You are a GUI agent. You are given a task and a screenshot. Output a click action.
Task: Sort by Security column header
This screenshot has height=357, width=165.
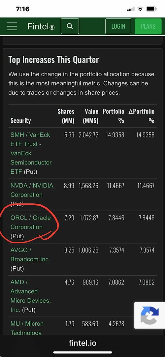click(x=20, y=121)
